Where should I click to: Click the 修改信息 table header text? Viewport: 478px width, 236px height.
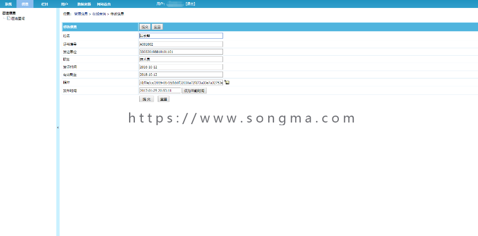tap(70, 27)
